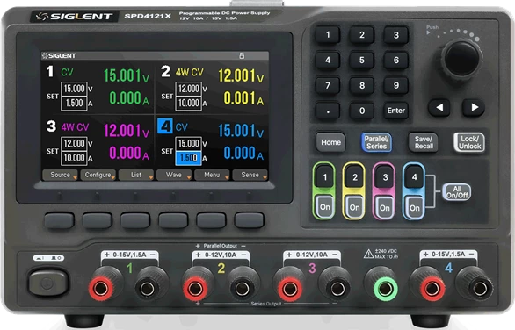
Task: Tap keypad number 1 key
Action: coord(328,35)
